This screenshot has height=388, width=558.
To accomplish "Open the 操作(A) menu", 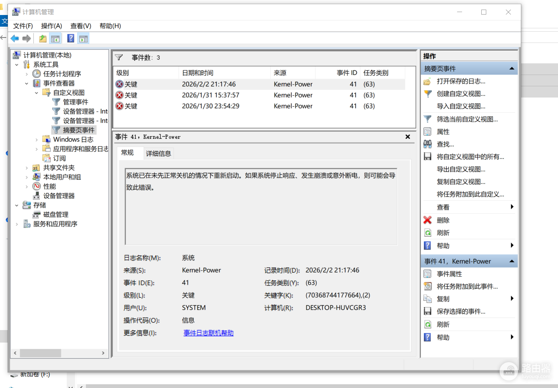I will (x=51, y=26).
